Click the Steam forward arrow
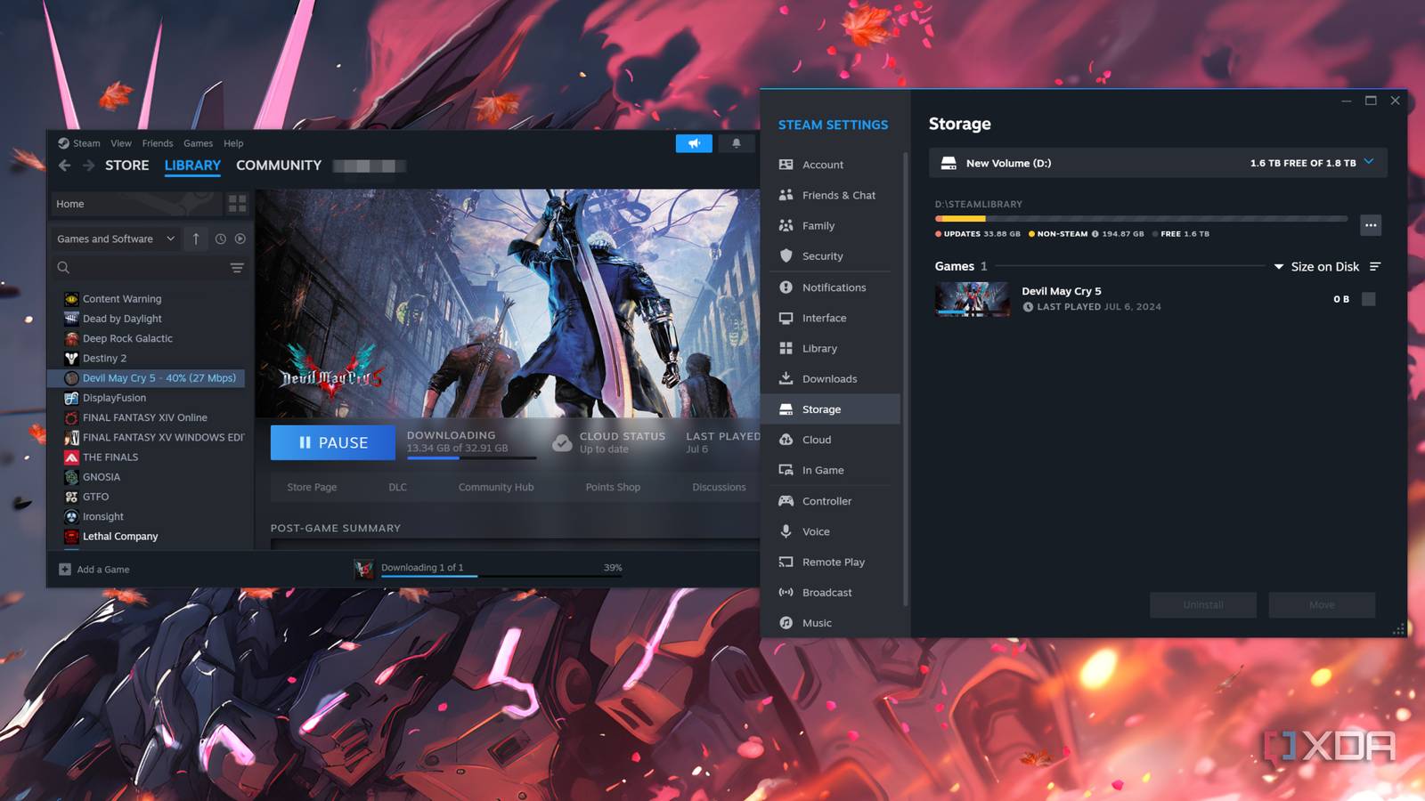This screenshot has height=801, width=1425. click(x=88, y=166)
